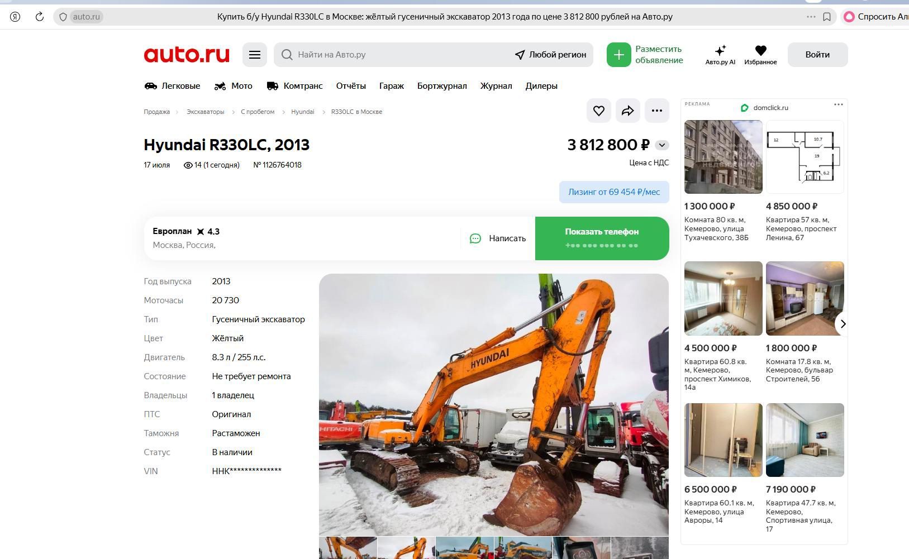Viewport: 909px width, 559px height.
Task: Open Авто.ру AI assistant
Action: coord(720,55)
